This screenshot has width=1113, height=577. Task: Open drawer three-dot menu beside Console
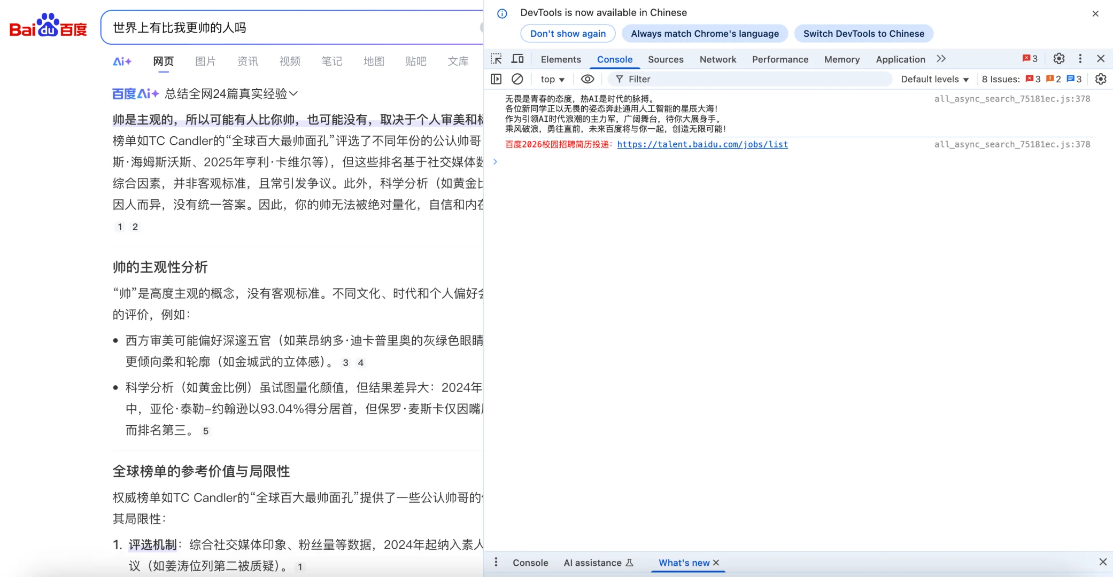[496, 562]
